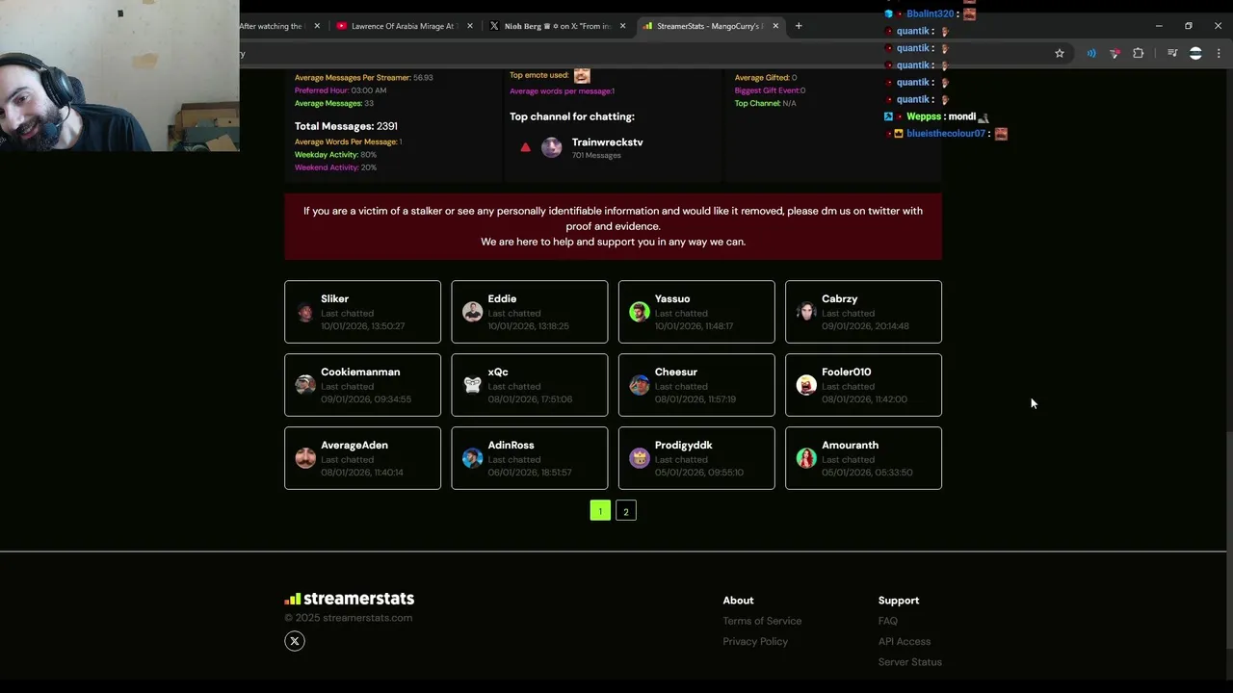The image size is (1233, 693).
Task: Click Bbalint320 username in chat overlay
Action: coord(930,14)
